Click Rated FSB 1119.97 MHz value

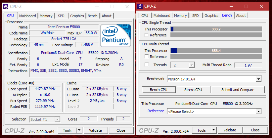(x=45, y=107)
